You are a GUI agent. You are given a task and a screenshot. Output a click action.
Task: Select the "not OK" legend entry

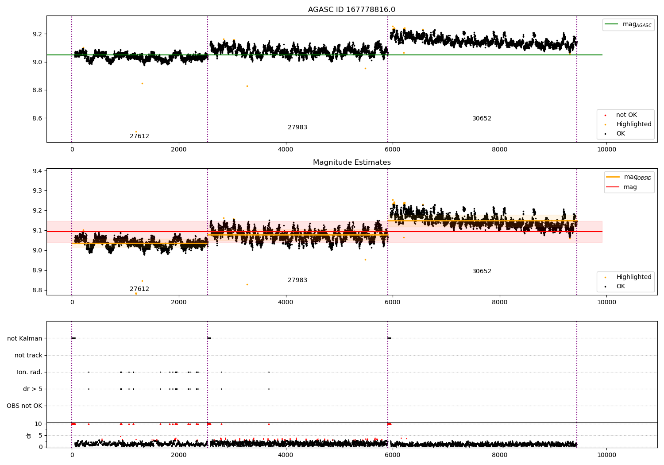[626, 115]
